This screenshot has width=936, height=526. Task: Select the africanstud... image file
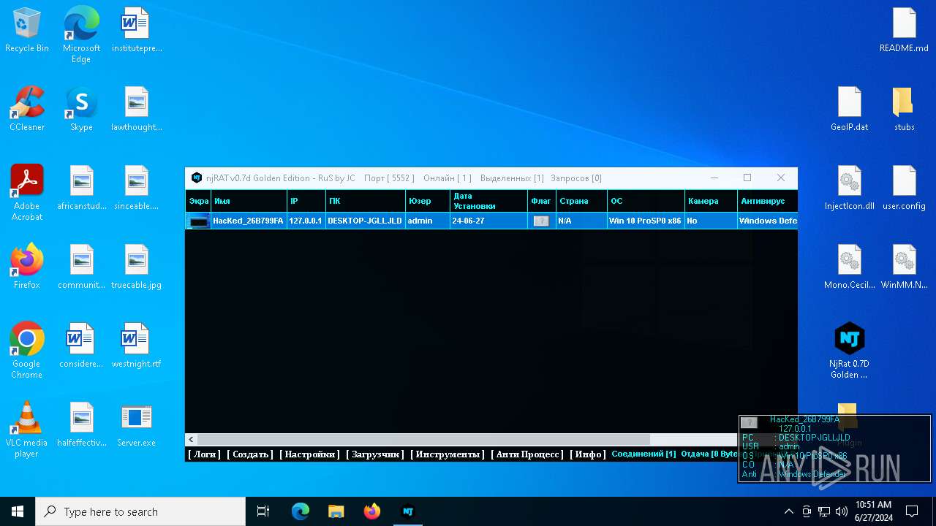coord(81,188)
